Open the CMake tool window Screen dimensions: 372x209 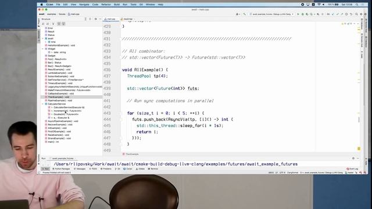[140, 169]
